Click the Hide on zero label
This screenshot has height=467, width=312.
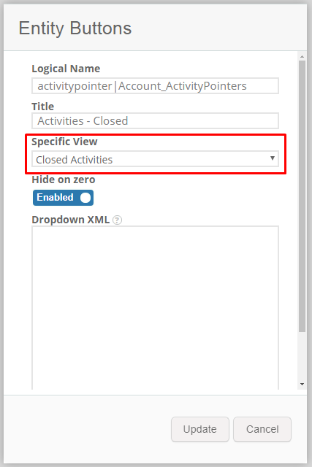(64, 180)
